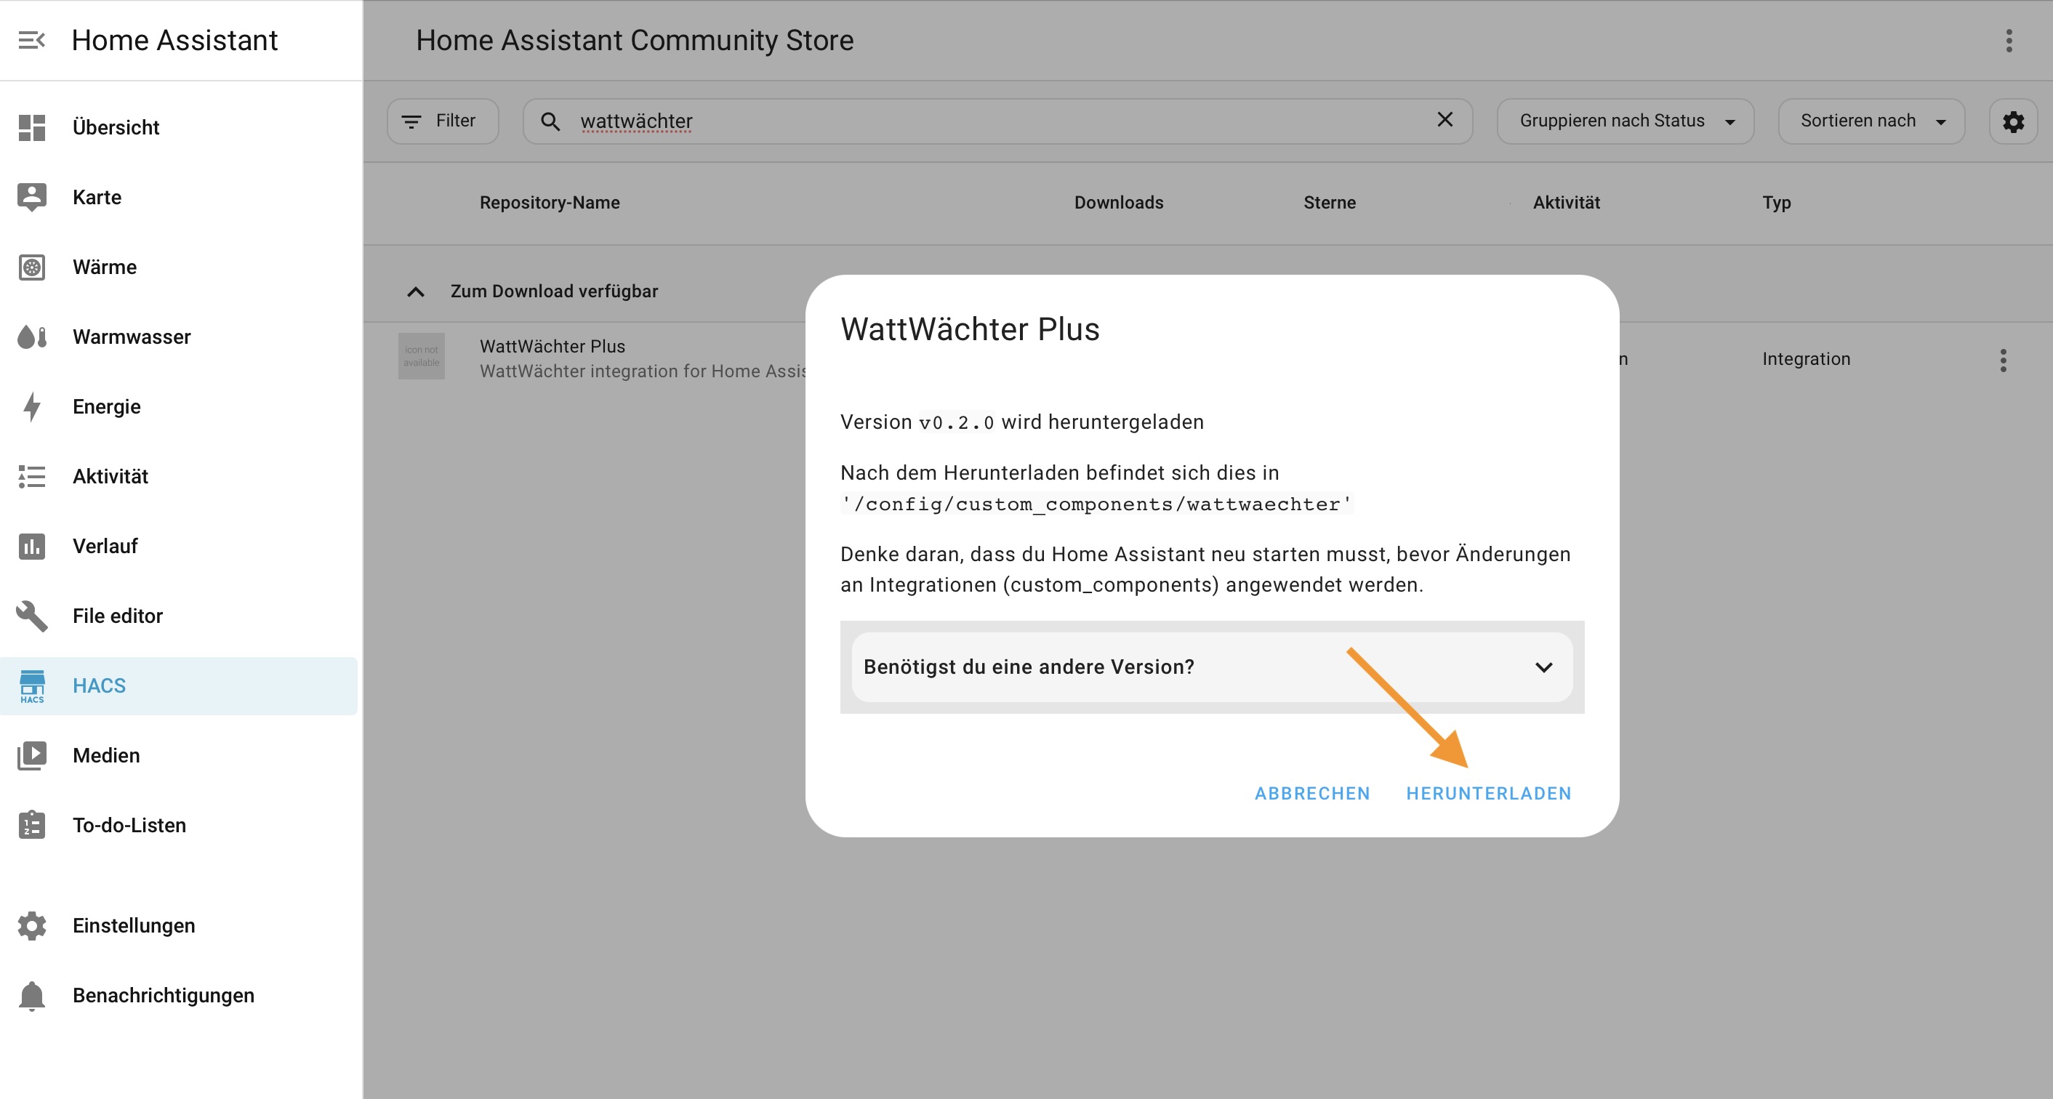Click the HERUNTERLADEN button
Viewport: 2053px width, 1099px height.
(1488, 793)
